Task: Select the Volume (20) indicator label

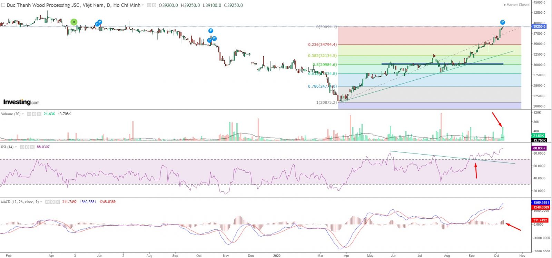Action: [x=11, y=114]
